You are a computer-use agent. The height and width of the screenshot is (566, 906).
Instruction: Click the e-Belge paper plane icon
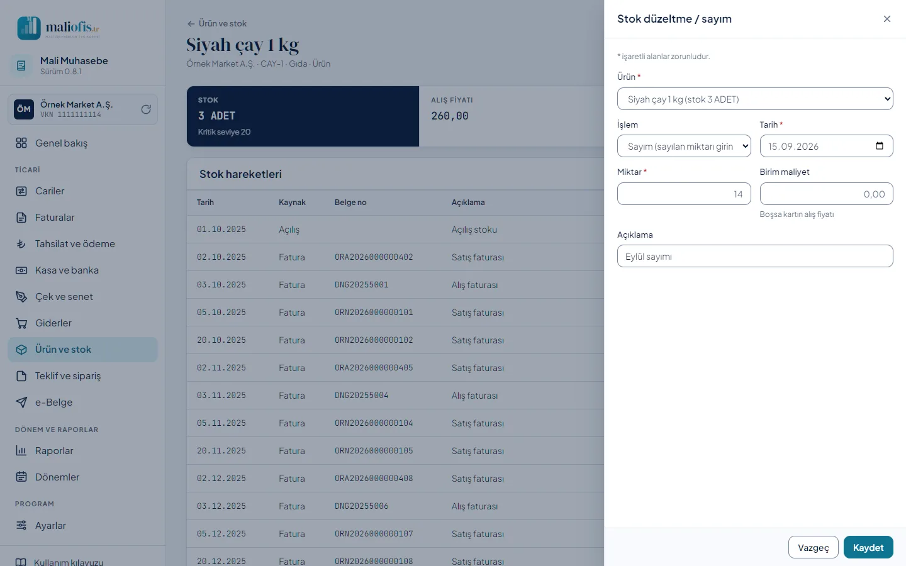pyautogui.click(x=21, y=402)
